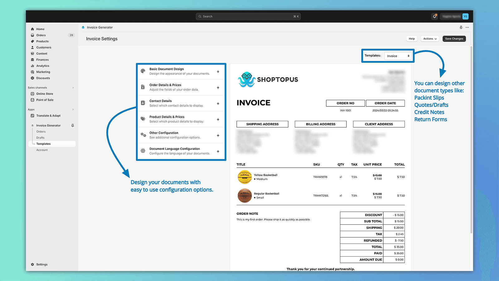The image size is (499, 281).
Task: Go to Orders under Invoice Generator
Action: click(41, 131)
